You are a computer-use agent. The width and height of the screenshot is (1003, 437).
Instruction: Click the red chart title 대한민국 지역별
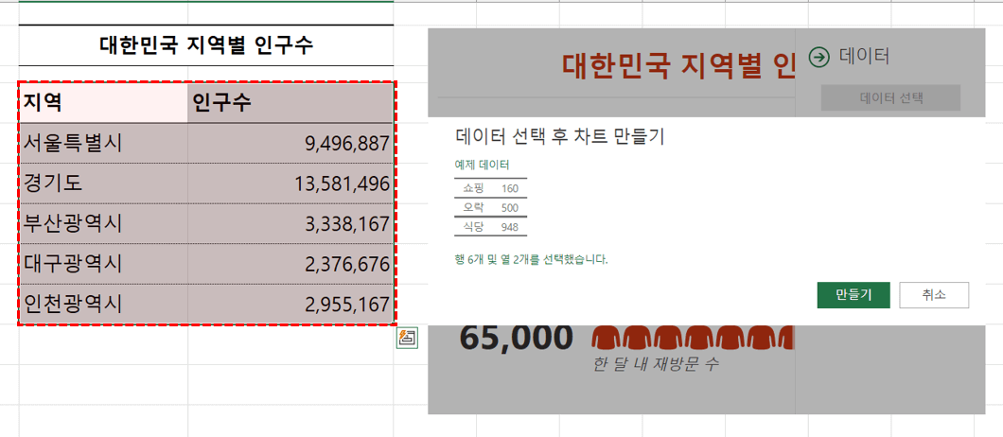(678, 66)
